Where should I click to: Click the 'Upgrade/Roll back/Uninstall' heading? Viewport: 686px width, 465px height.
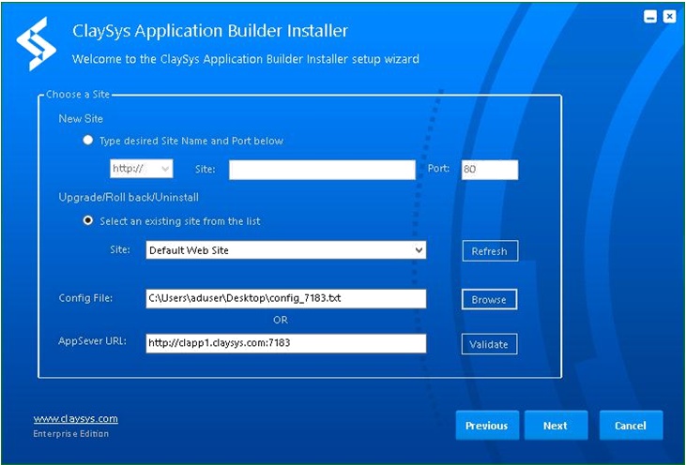pos(129,197)
